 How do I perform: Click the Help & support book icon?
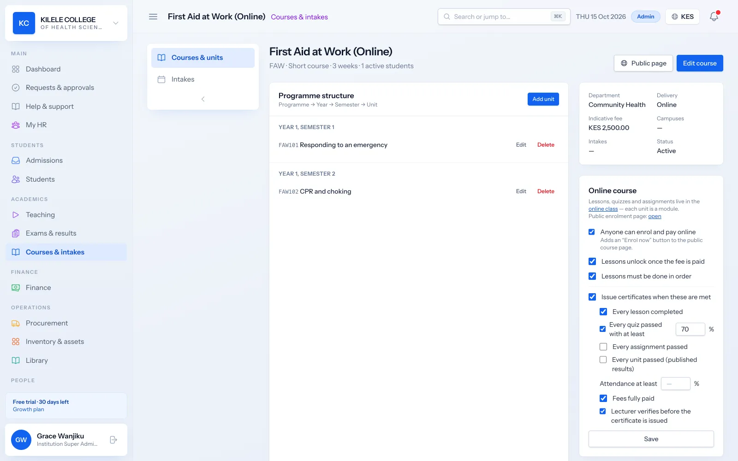point(16,106)
